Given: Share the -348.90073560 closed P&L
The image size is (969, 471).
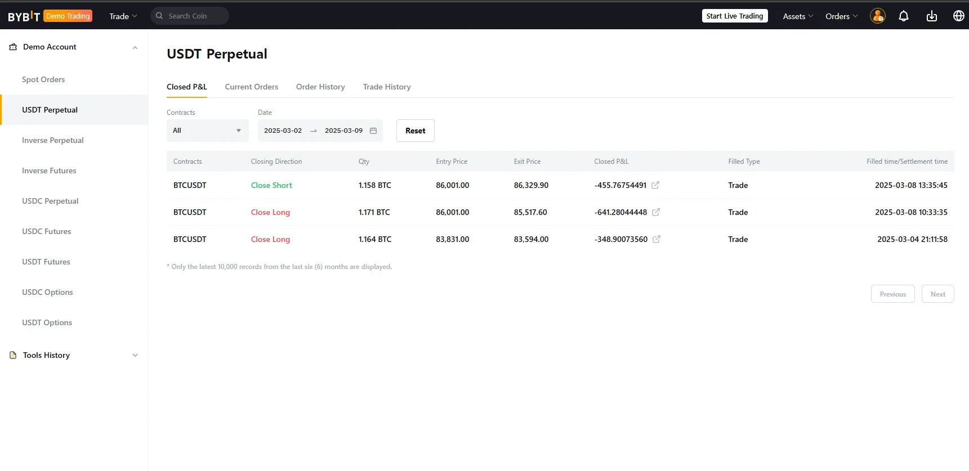Looking at the screenshot, I should tap(657, 239).
